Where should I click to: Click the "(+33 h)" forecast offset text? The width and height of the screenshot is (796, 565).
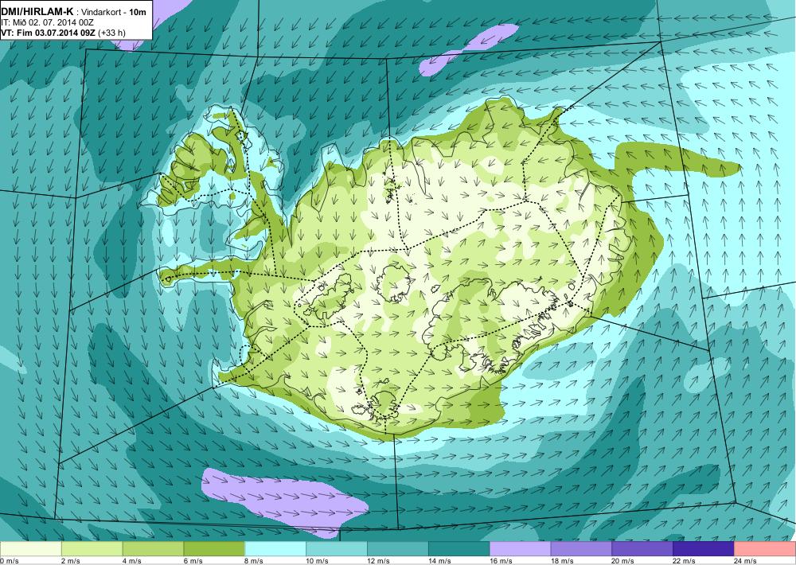(112, 33)
